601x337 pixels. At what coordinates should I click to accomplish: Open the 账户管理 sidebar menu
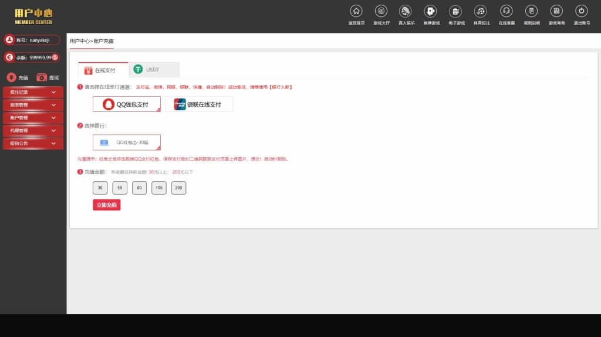point(33,118)
